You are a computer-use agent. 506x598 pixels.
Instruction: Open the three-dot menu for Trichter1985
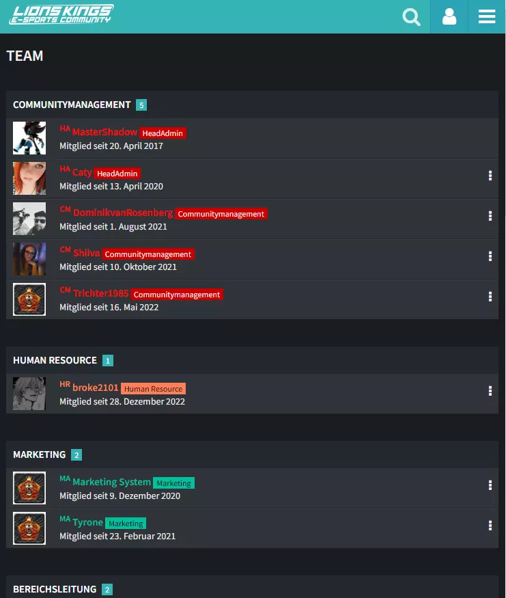pos(490,297)
